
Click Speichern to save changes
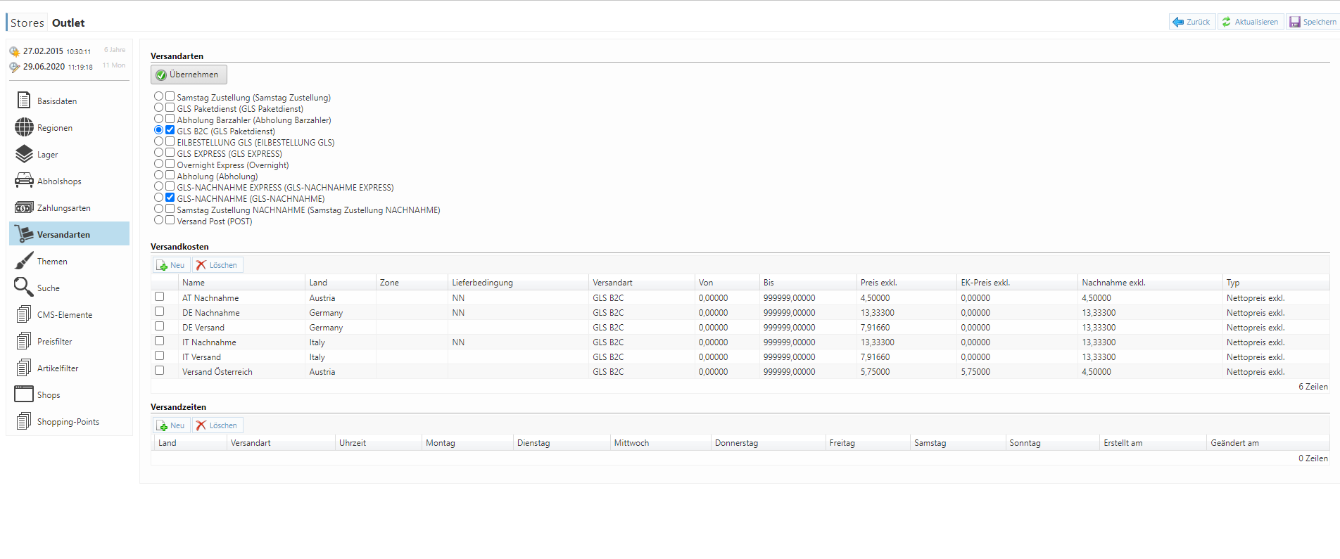pyautogui.click(x=1313, y=22)
